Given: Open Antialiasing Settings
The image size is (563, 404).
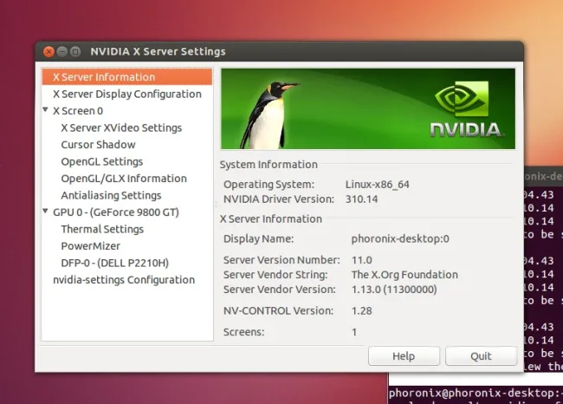Looking at the screenshot, I should pos(111,195).
